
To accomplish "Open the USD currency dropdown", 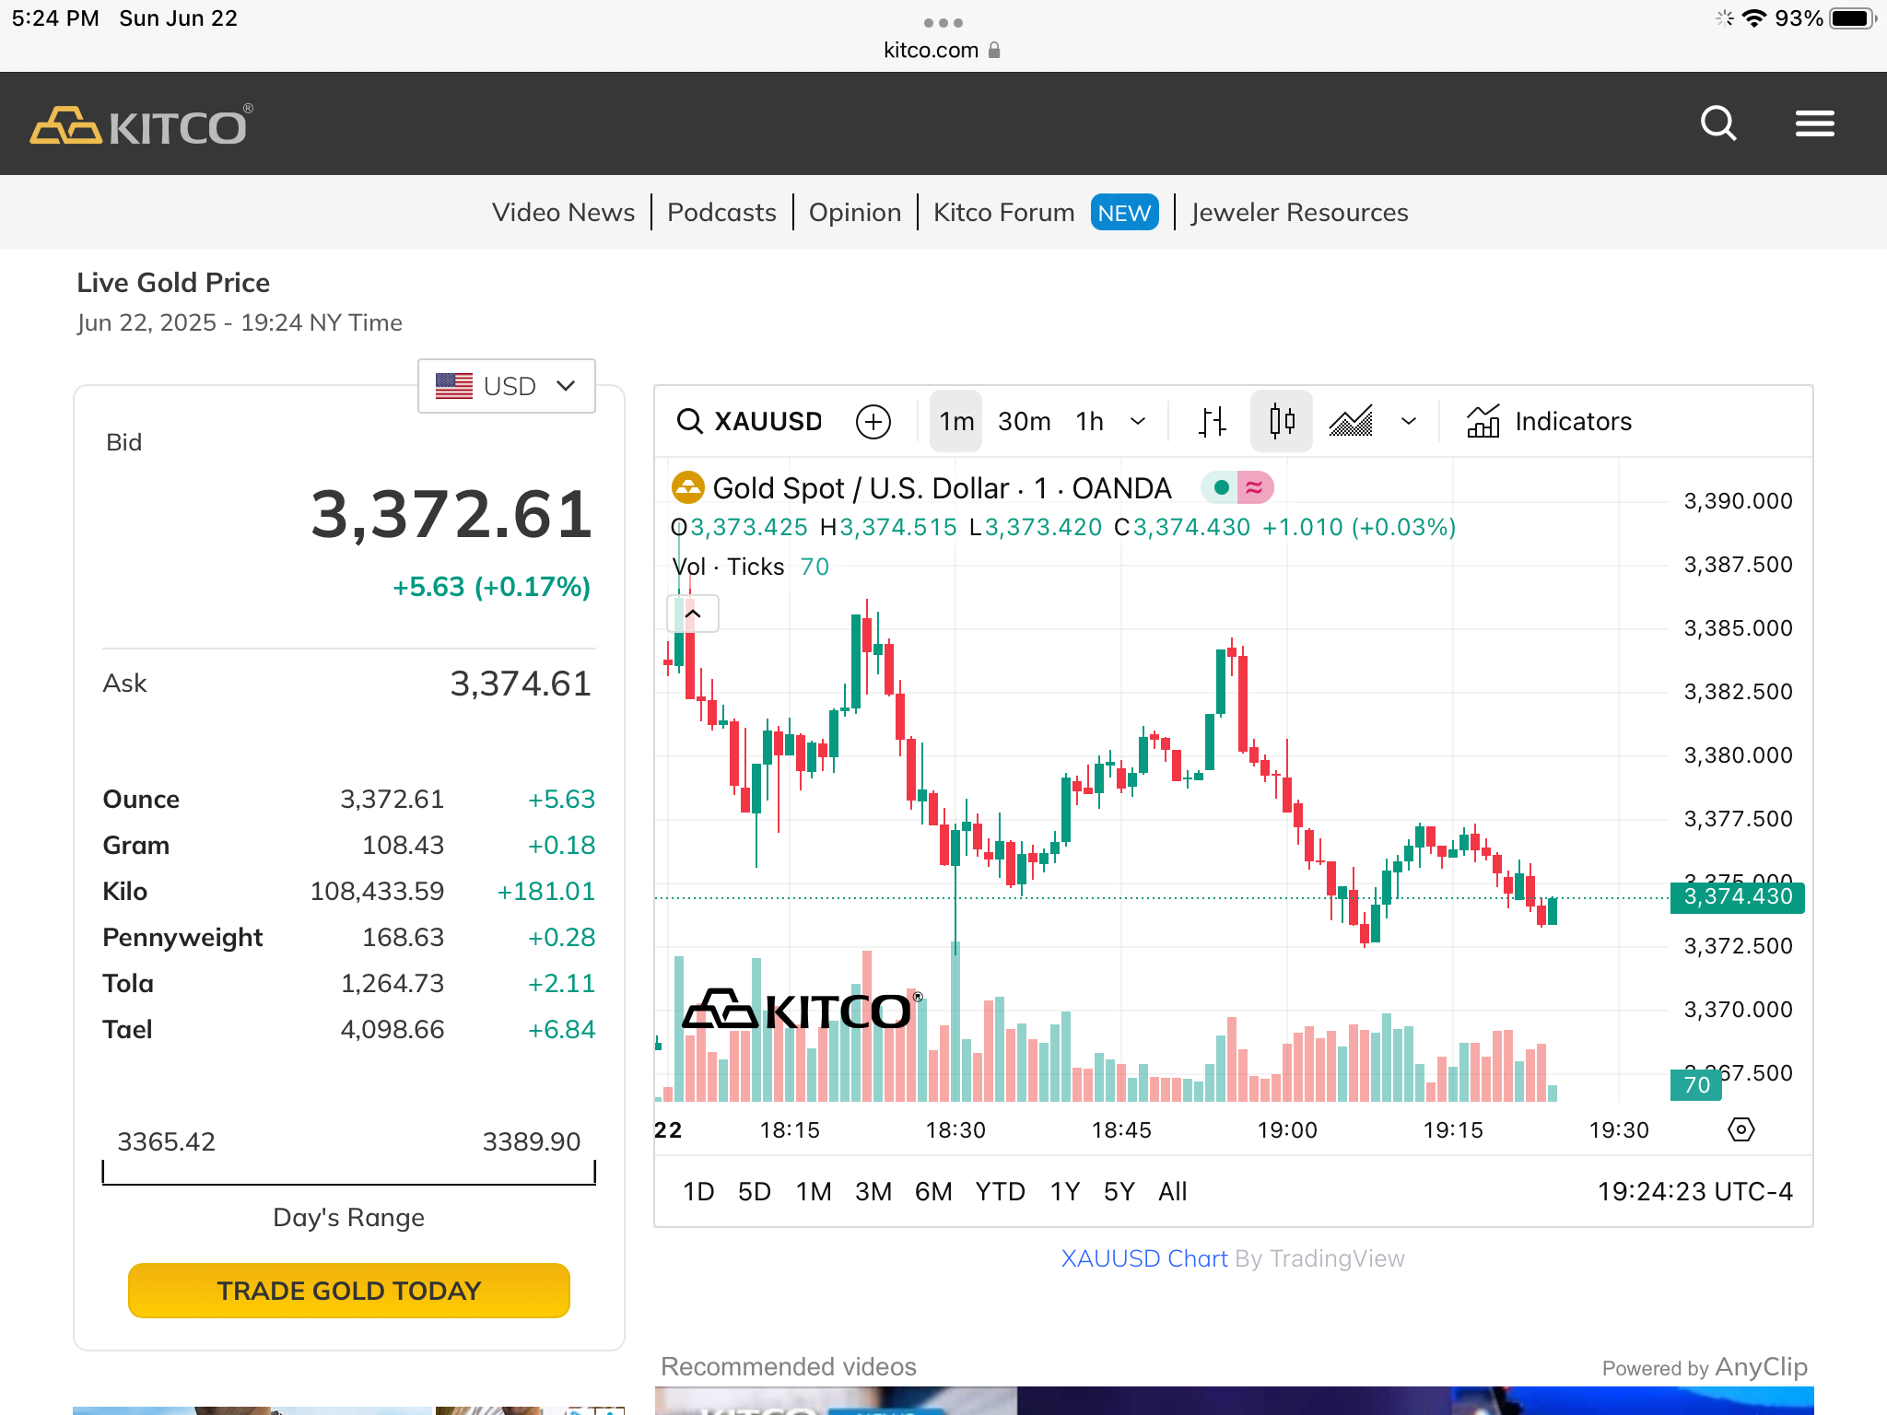I will coord(507,386).
